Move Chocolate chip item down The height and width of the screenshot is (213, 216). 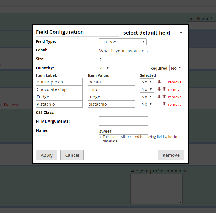click(159, 89)
